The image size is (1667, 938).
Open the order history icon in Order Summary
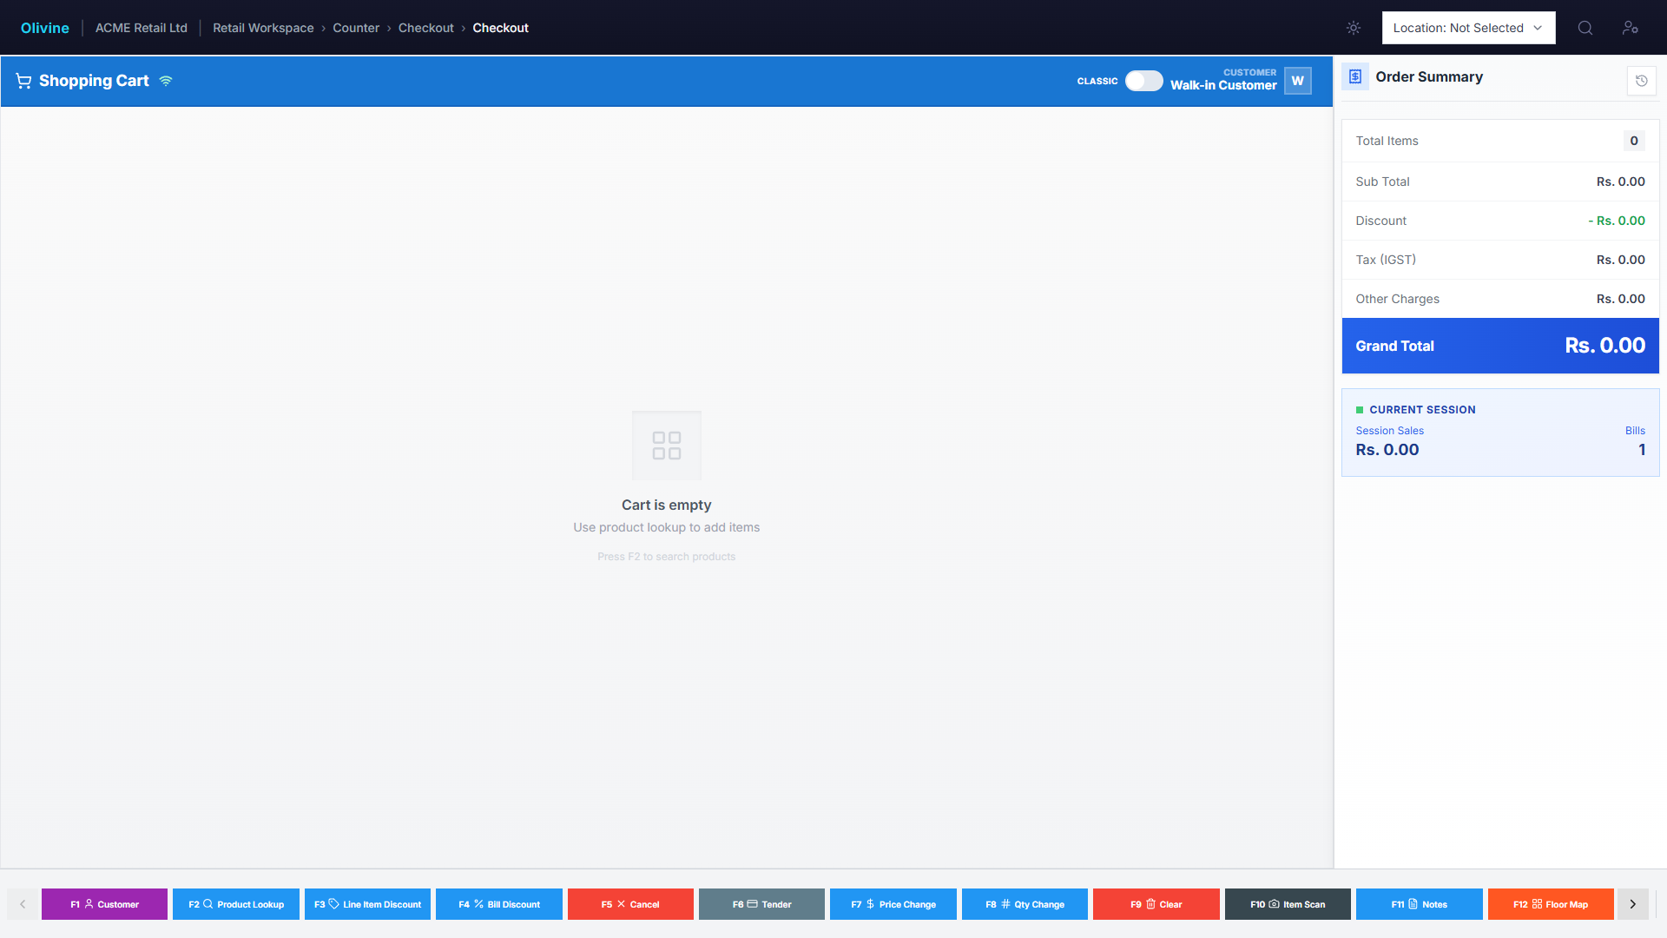point(1641,81)
